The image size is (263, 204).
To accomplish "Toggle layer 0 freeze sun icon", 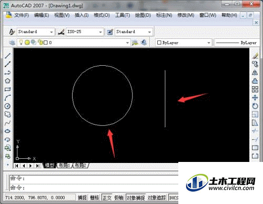I will point(27,42).
